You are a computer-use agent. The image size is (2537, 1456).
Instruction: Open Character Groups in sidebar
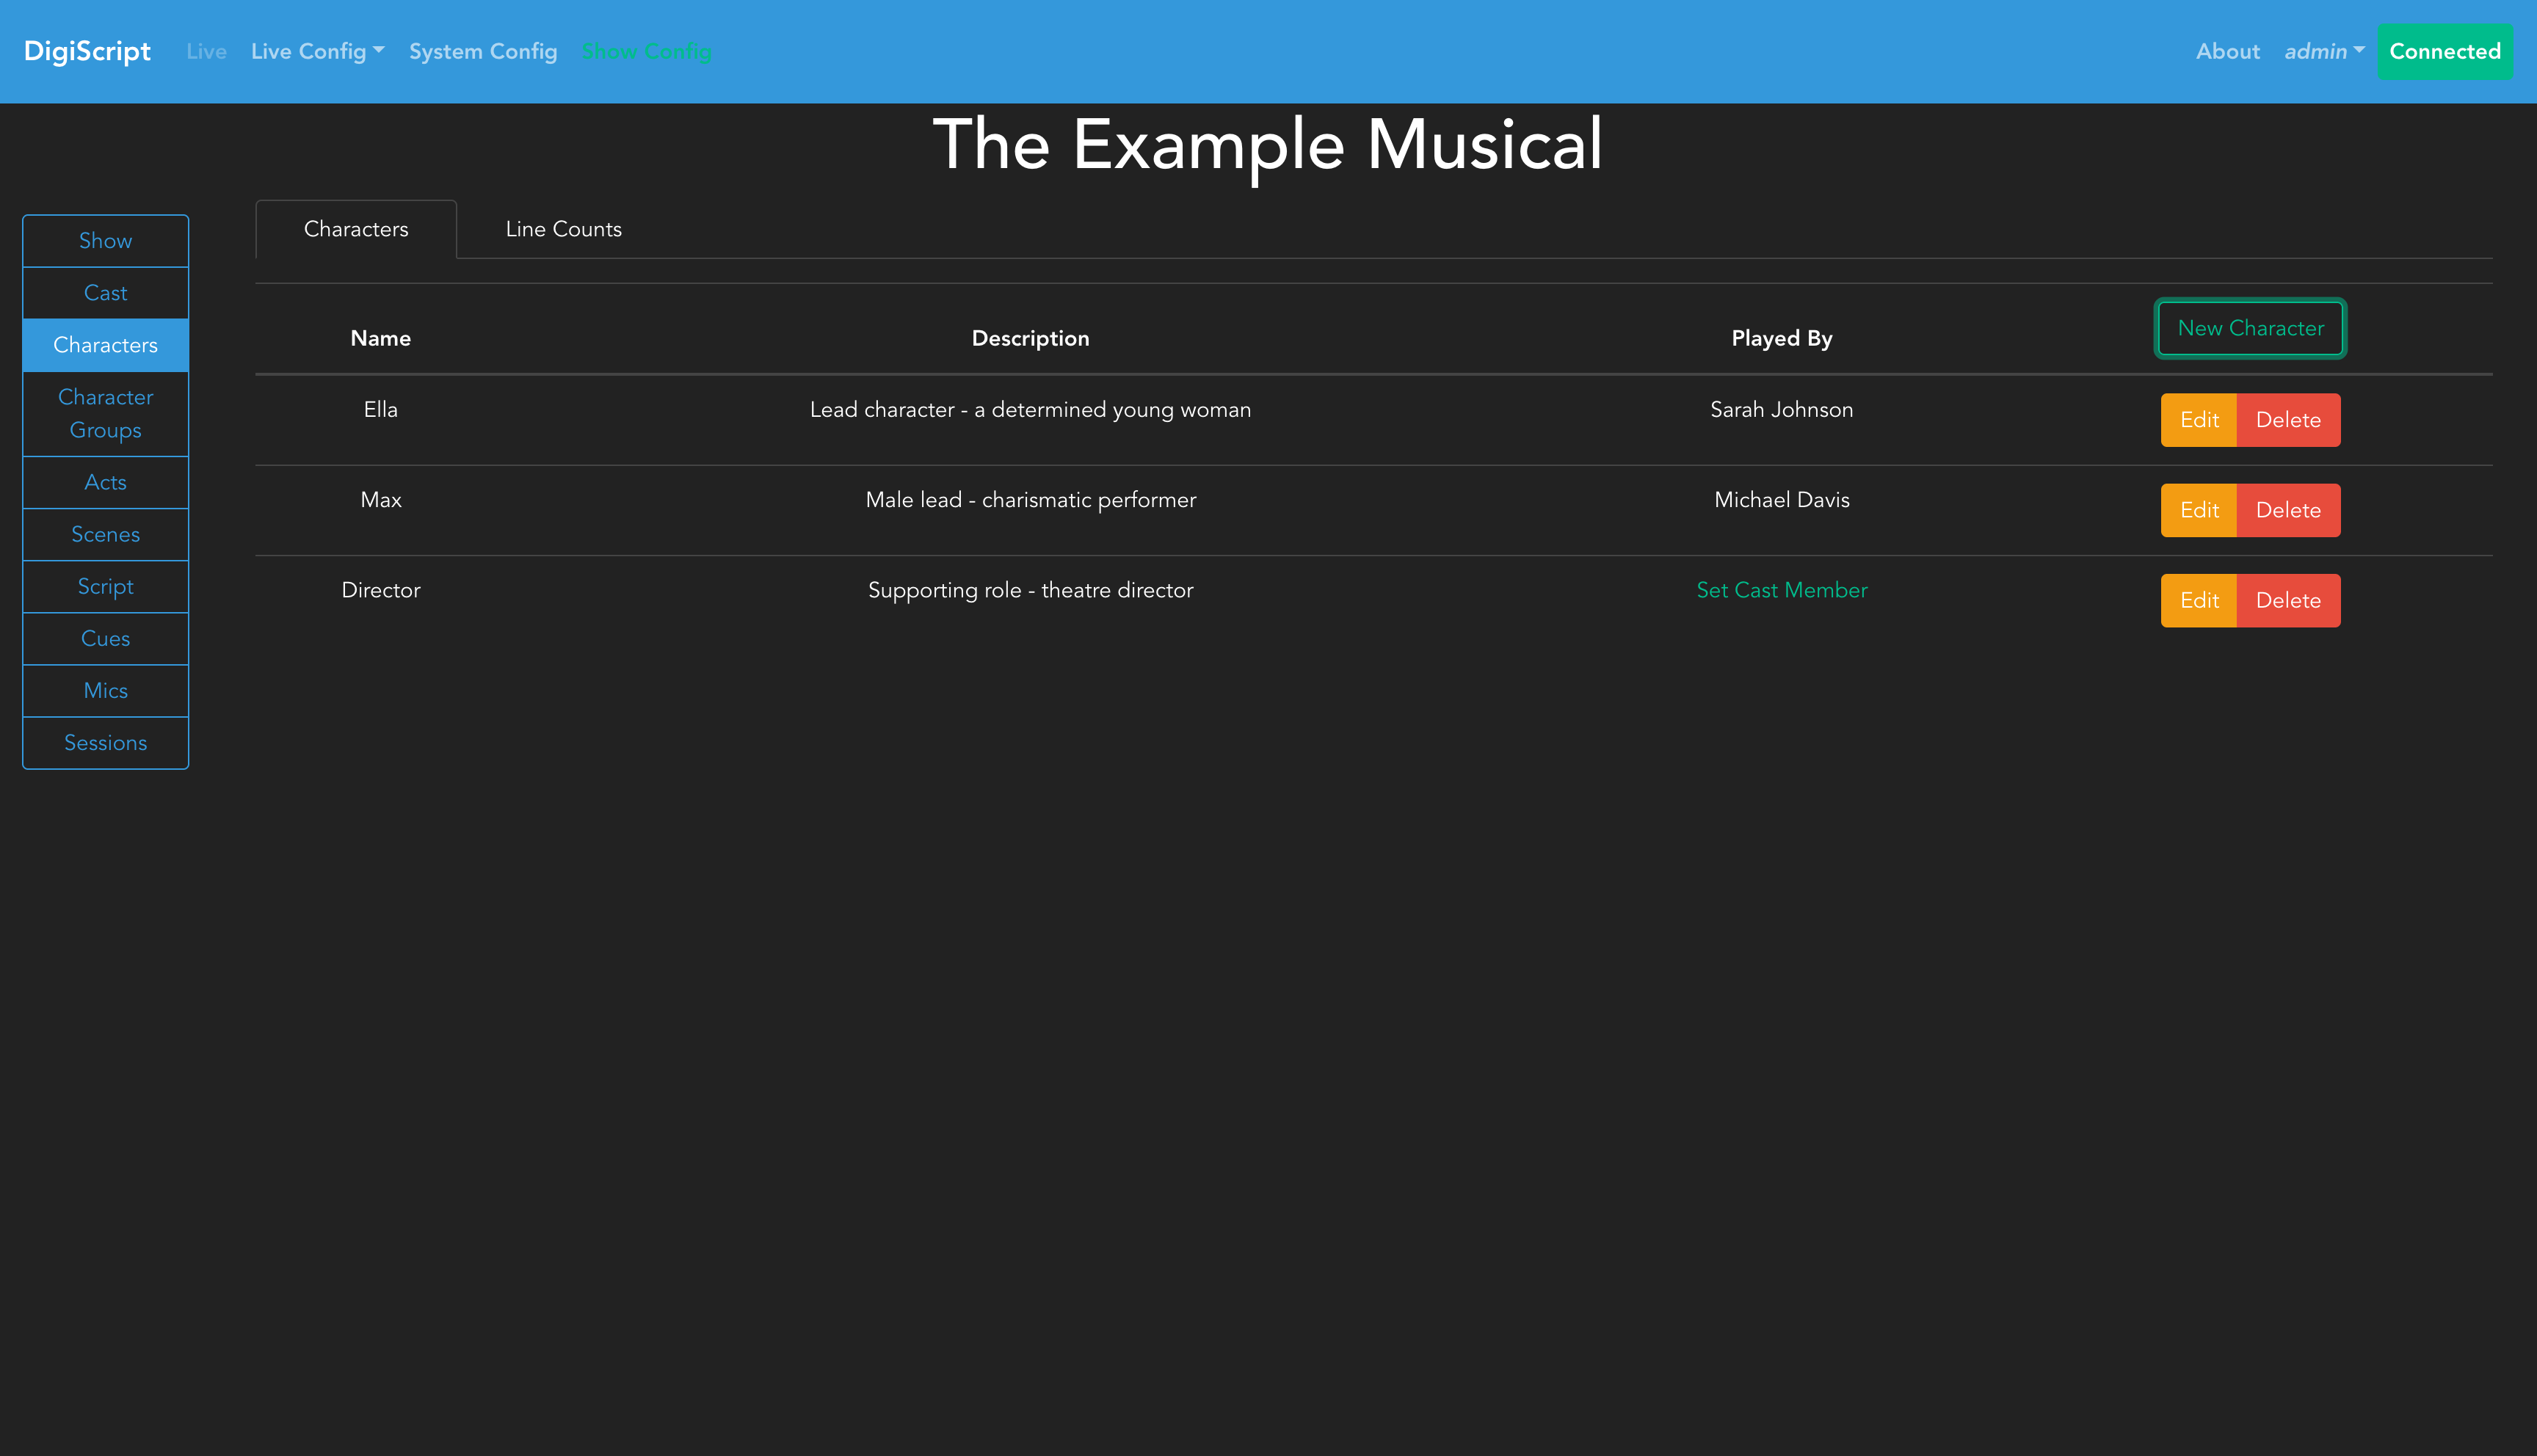105,413
